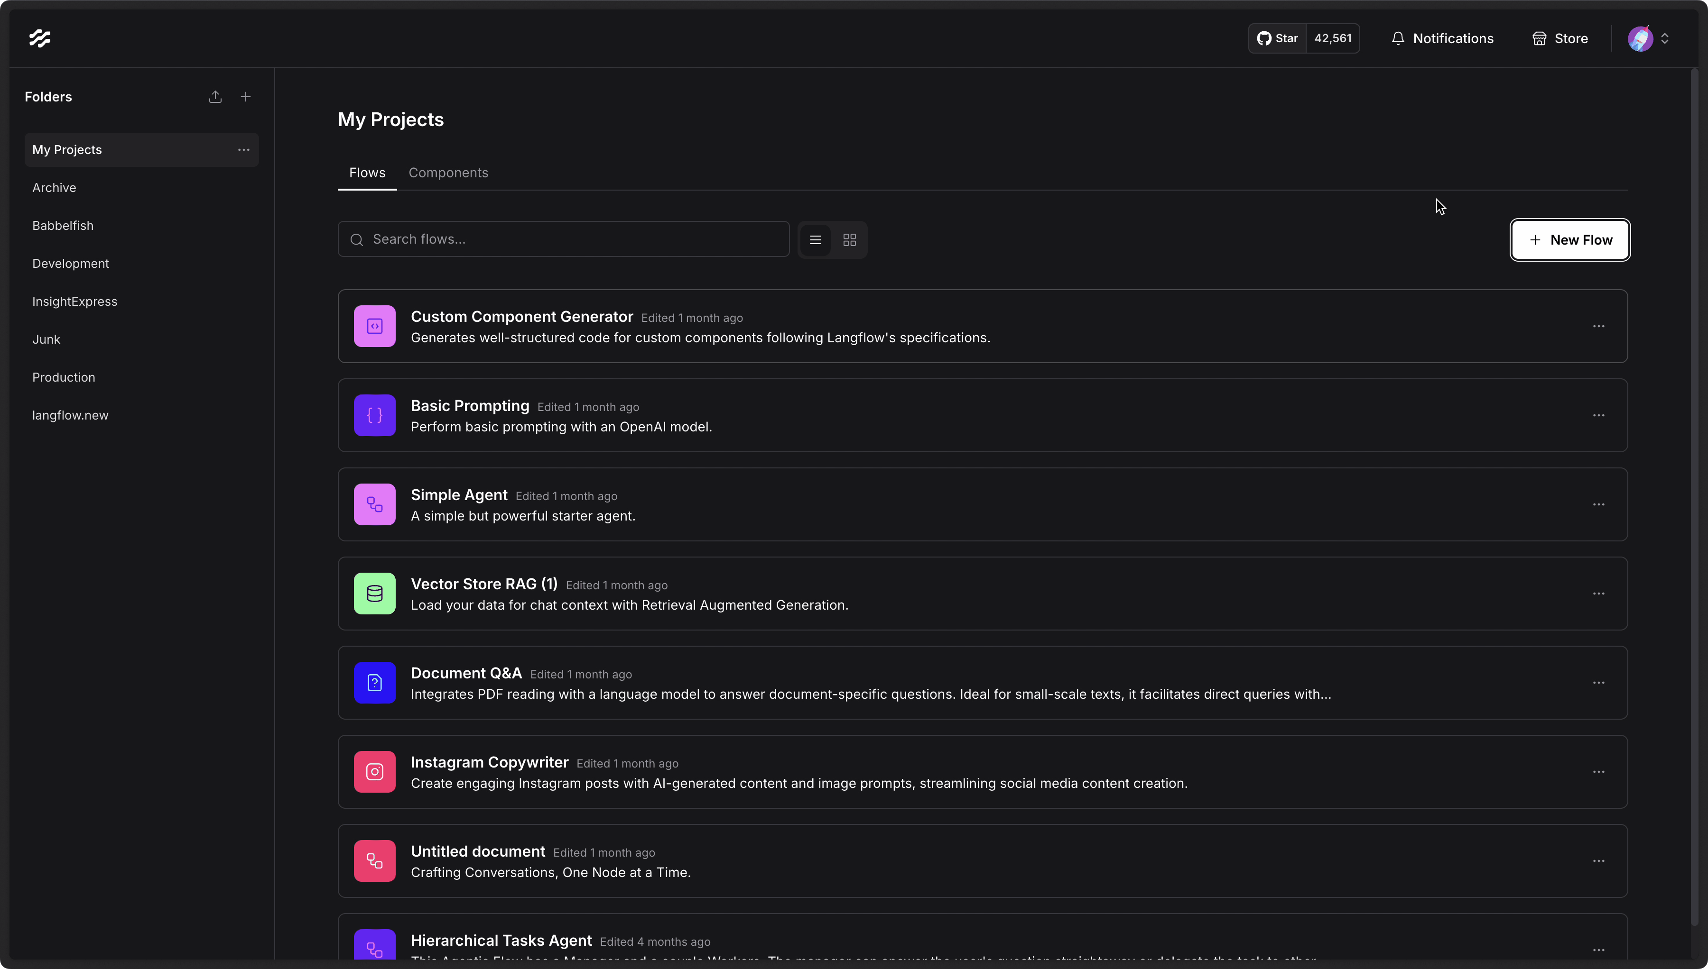Switch to Components tab
Image resolution: width=1708 pixels, height=969 pixels.
[448, 173]
